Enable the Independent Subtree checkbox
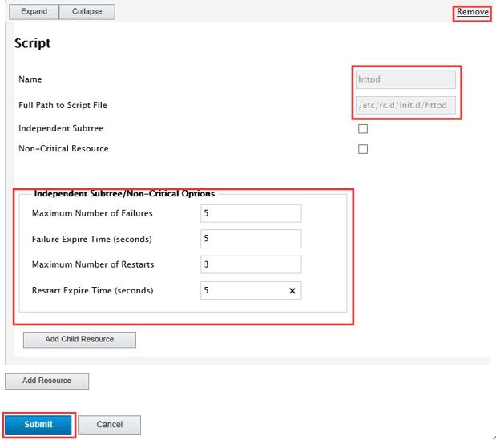This screenshot has width=496, height=440. click(x=363, y=129)
